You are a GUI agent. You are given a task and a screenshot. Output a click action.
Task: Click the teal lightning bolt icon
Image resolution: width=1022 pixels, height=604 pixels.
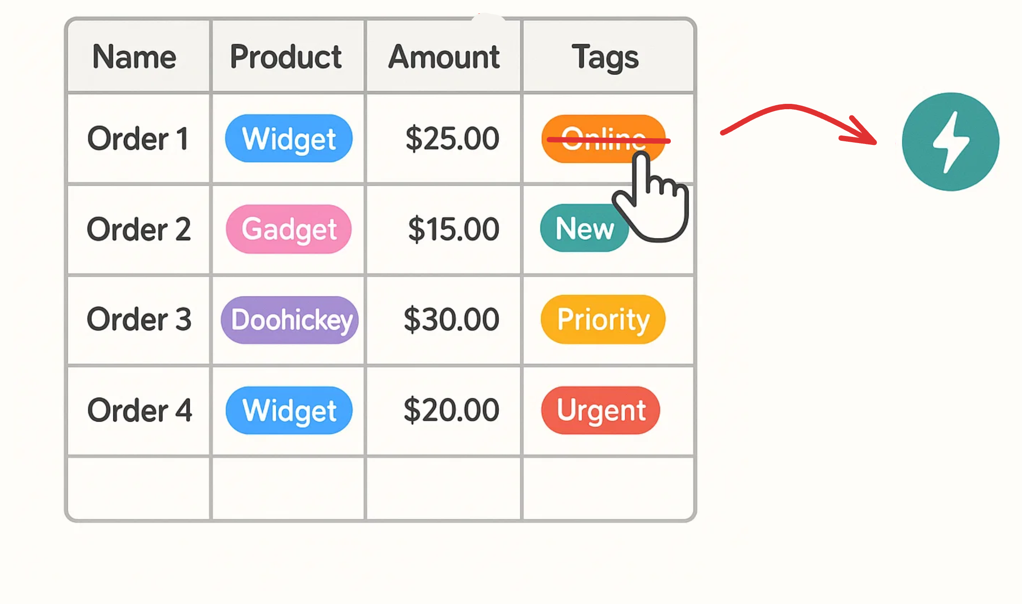950,142
